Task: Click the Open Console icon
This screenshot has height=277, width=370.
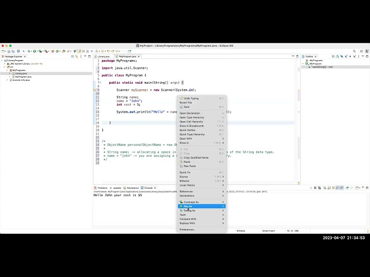Action: click(357, 188)
